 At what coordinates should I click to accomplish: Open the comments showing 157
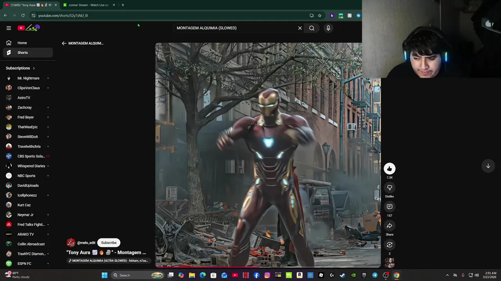click(x=389, y=207)
